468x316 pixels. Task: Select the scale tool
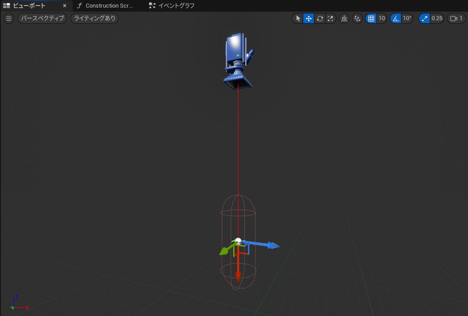(330, 18)
